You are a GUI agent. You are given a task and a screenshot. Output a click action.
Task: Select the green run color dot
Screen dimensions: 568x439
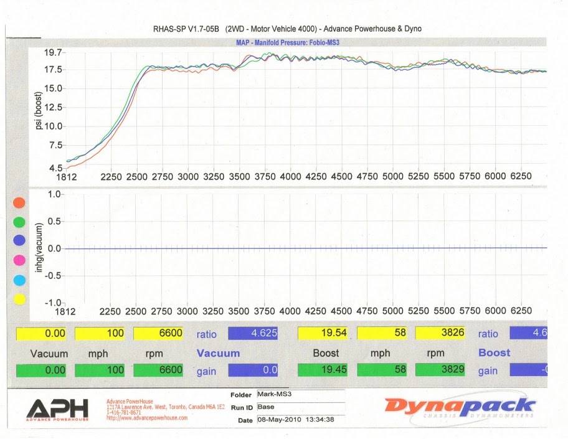[x=19, y=222]
